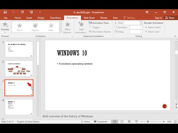Select slide 1 thumbnail
178x133 pixels.
(19, 49)
